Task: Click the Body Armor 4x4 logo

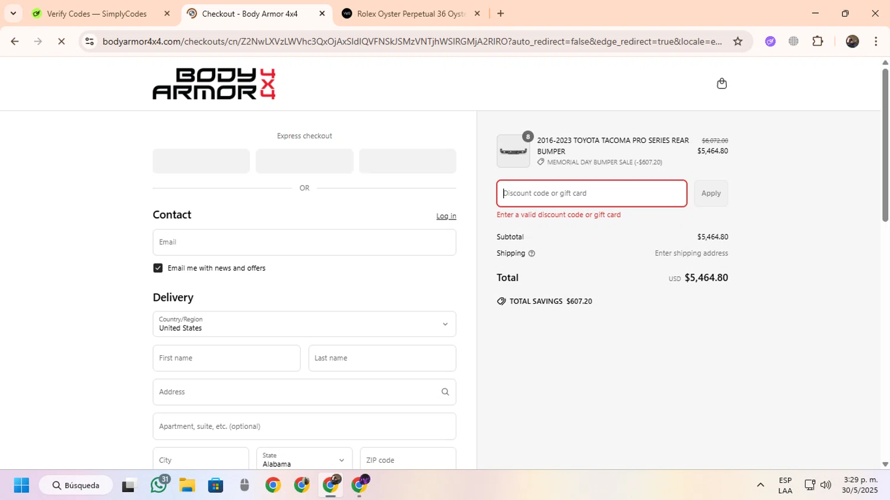Action: point(214,84)
